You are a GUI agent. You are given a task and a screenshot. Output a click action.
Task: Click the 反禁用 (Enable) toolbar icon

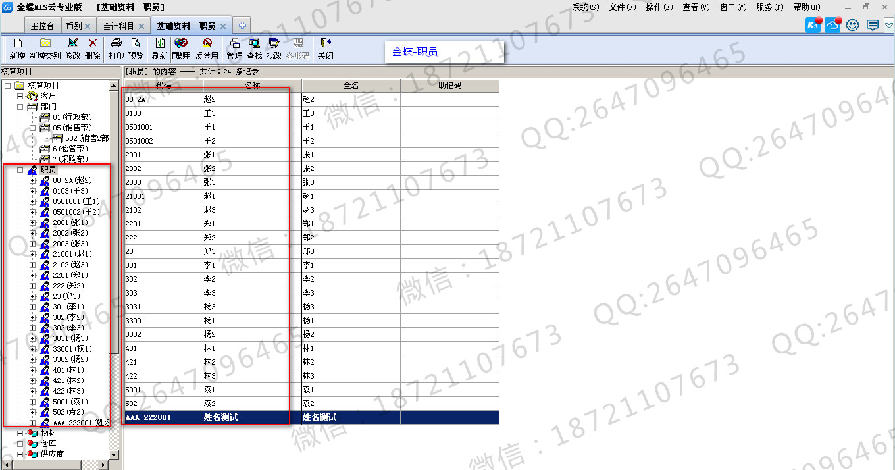[207, 44]
